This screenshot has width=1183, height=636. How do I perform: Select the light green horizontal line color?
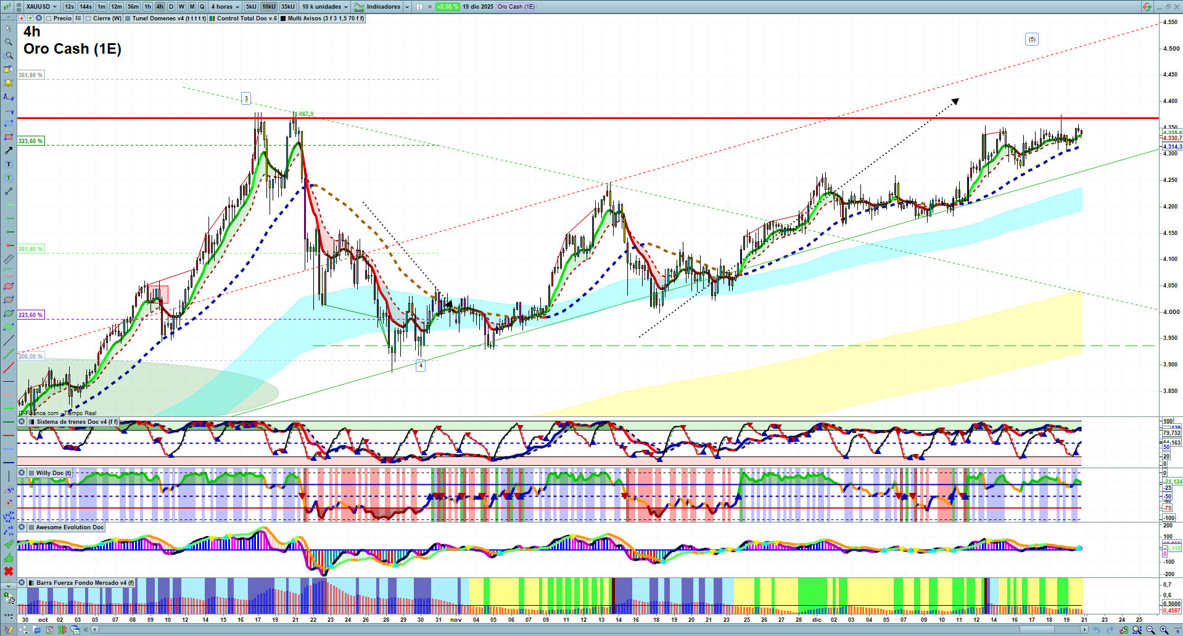[9, 408]
